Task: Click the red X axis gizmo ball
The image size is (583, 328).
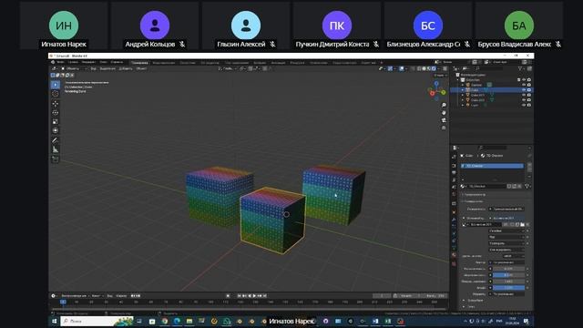Action: click(x=432, y=93)
